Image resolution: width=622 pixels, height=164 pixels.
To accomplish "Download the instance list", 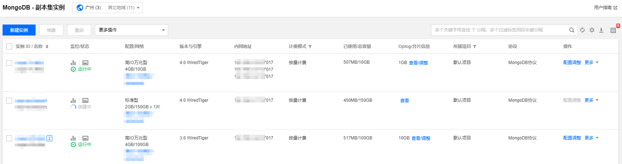I will point(601,30).
